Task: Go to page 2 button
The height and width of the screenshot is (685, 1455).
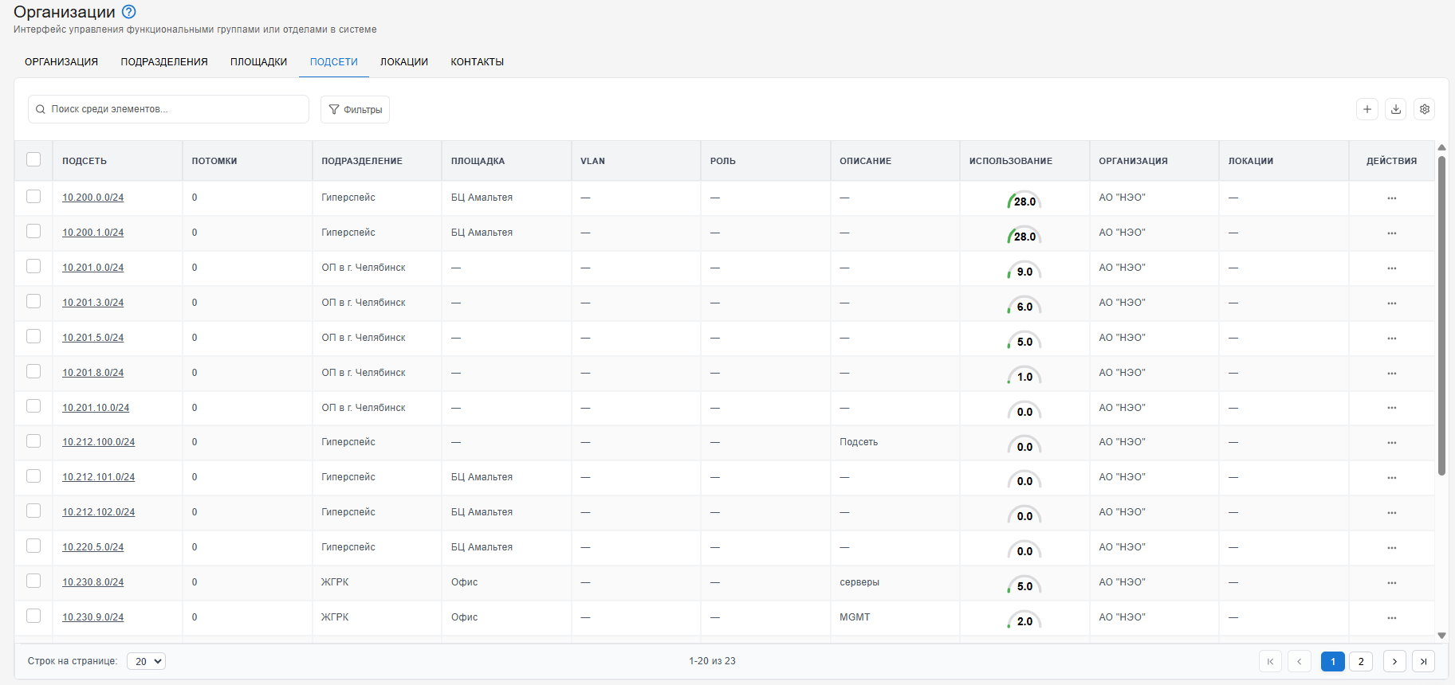Action: pyautogui.click(x=1361, y=661)
